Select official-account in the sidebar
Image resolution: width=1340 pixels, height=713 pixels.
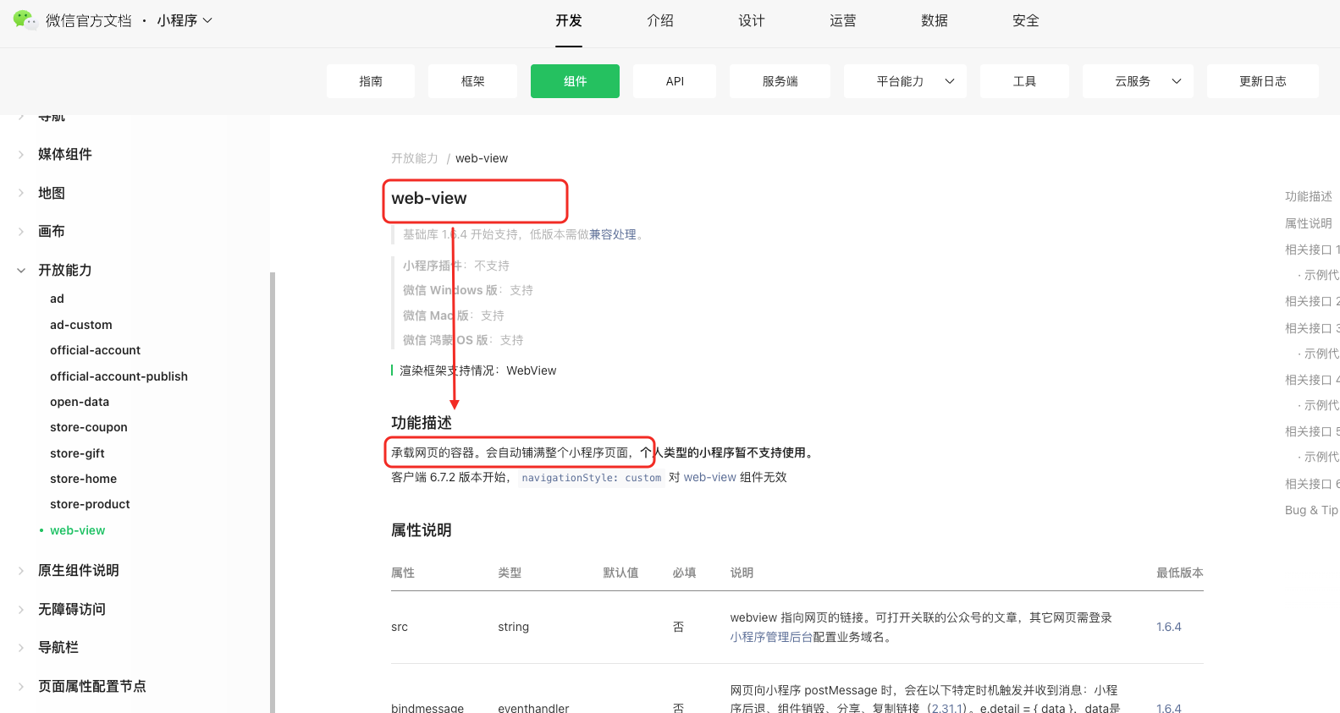coord(95,350)
